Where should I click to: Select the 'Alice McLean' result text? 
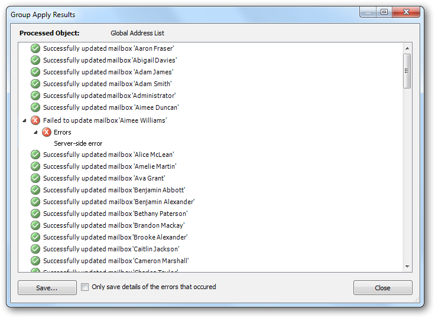tap(109, 155)
